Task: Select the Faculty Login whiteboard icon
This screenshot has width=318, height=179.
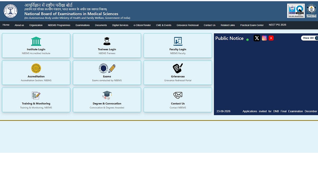Action: click(x=178, y=41)
